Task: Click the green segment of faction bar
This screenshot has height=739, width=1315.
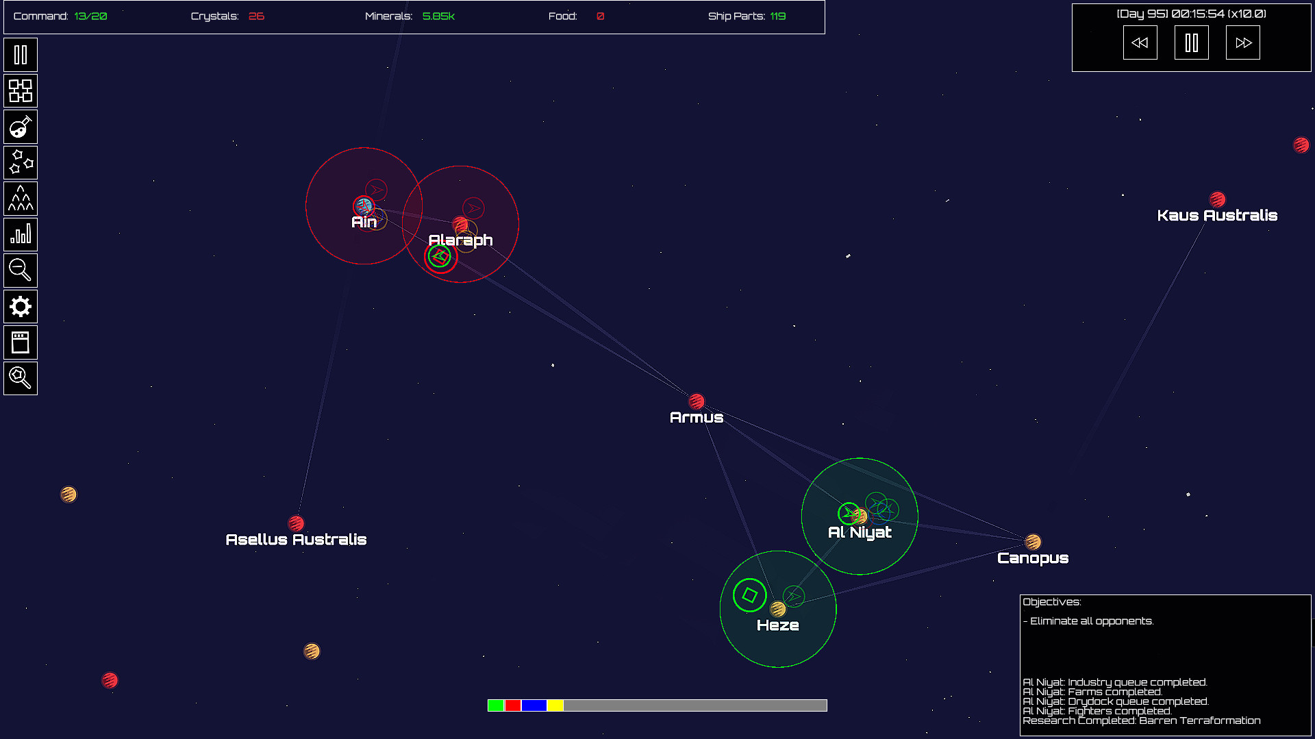Action: click(496, 705)
